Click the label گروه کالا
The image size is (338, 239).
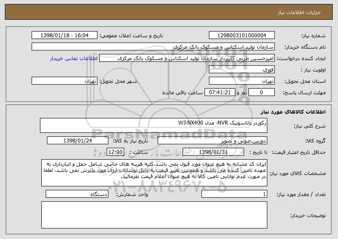(315, 141)
